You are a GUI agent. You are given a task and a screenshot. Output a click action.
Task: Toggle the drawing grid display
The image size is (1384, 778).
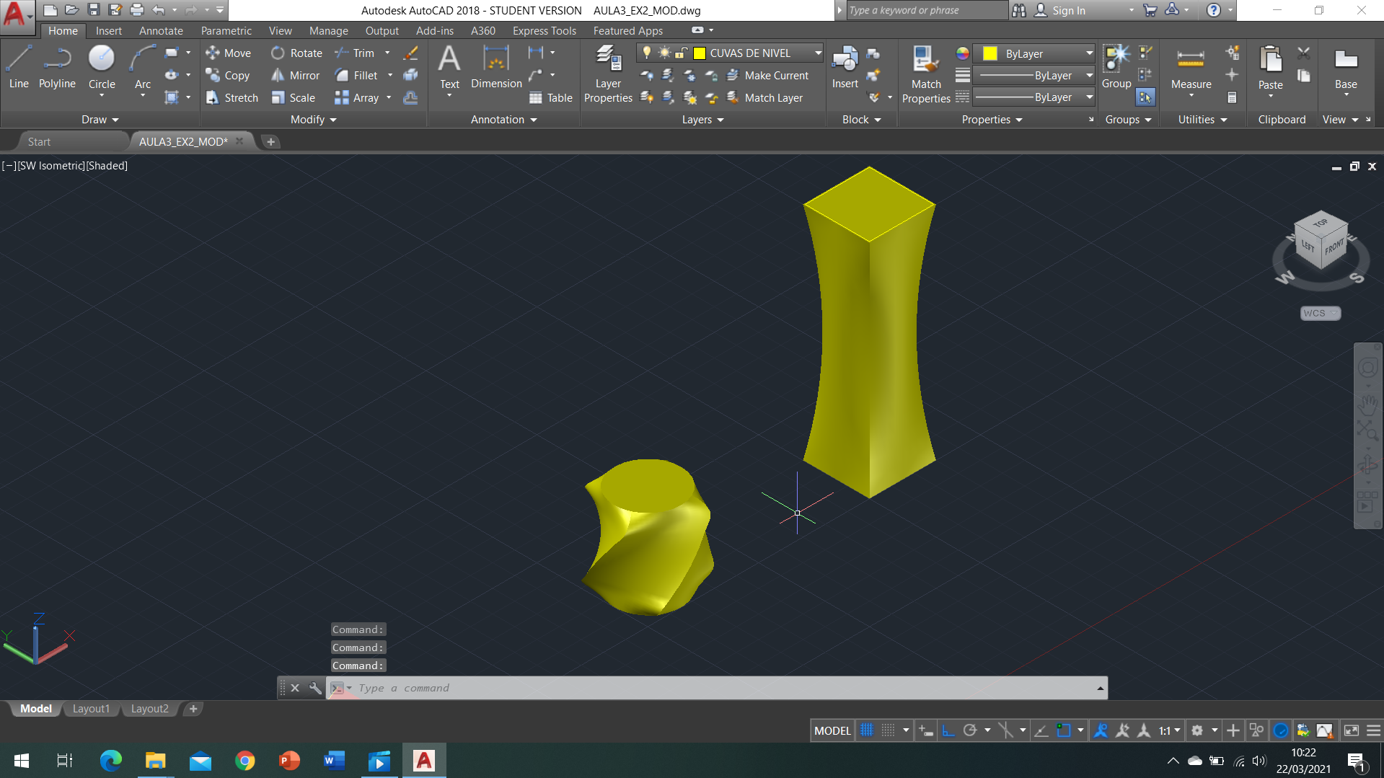(x=867, y=730)
